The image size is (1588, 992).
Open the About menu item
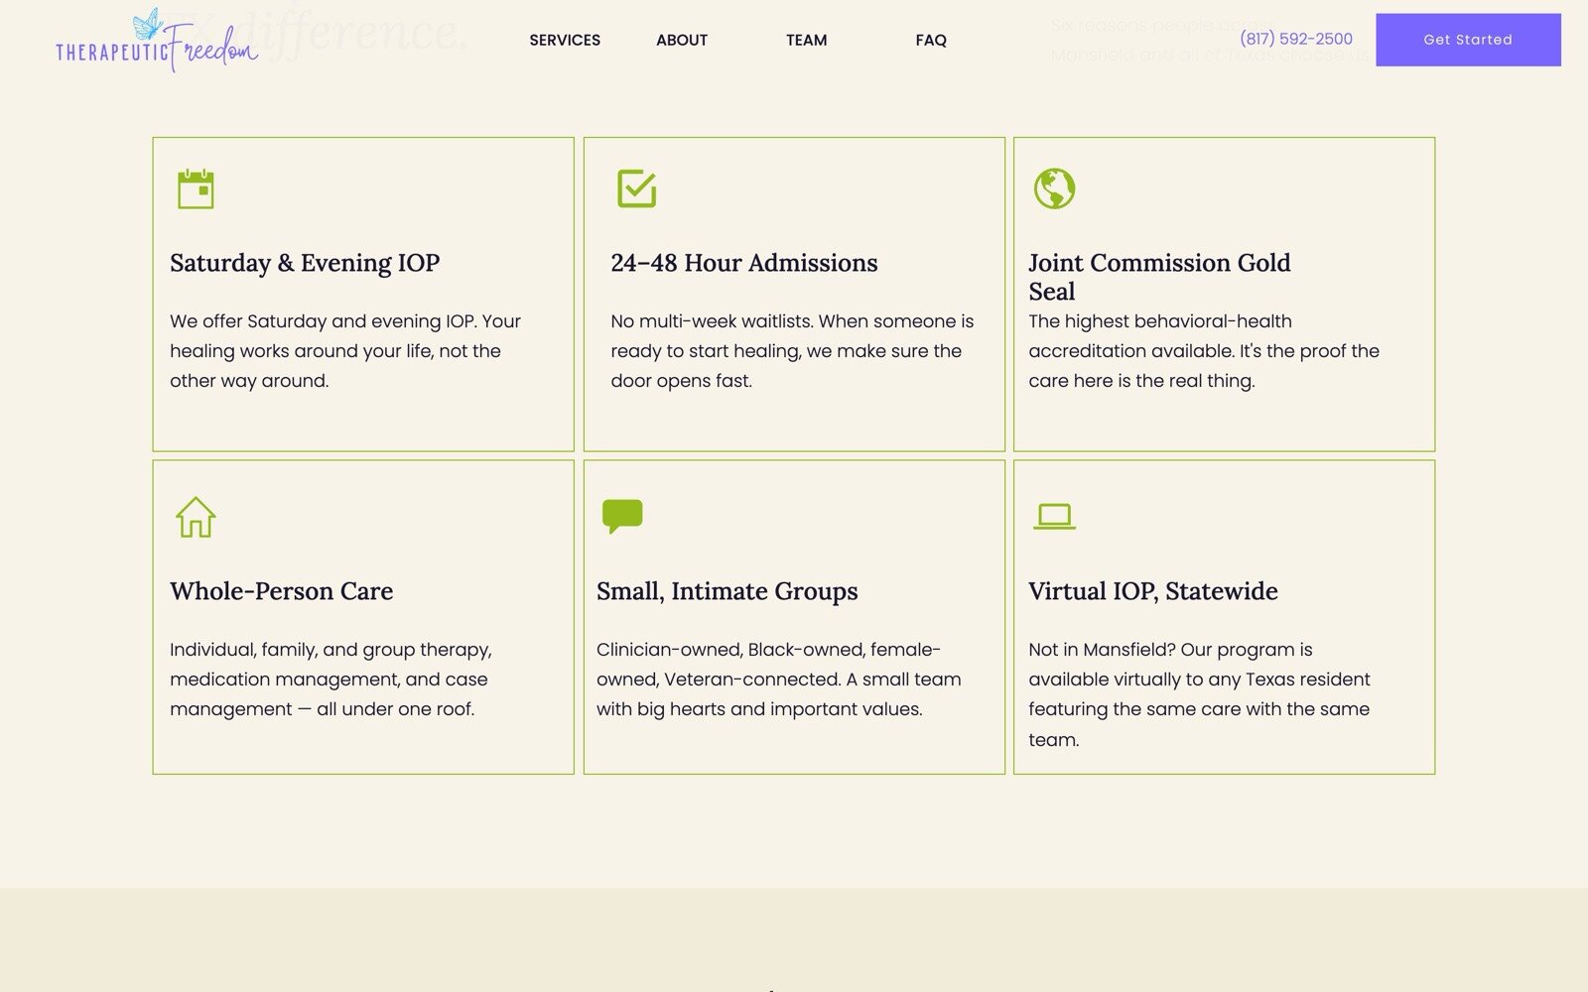point(682,40)
